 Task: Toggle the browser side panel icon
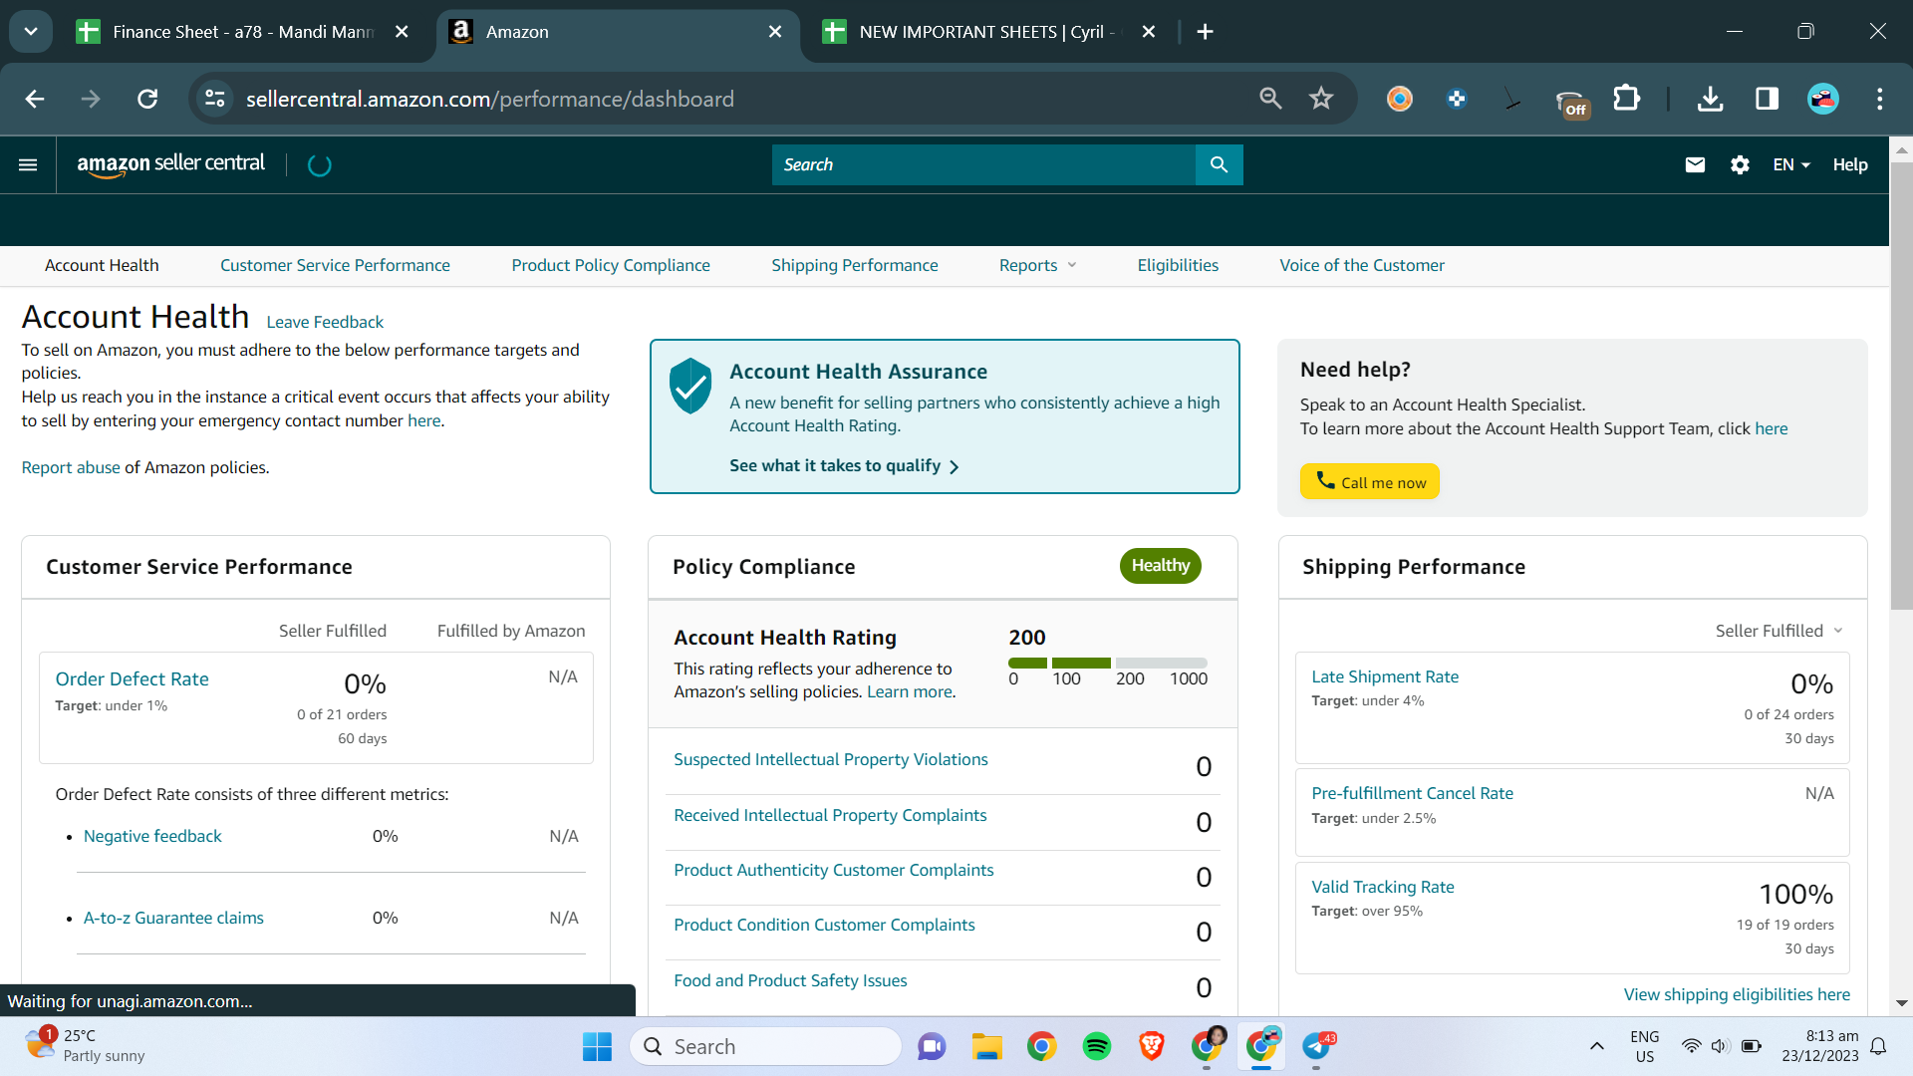[x=1767, y=99]
